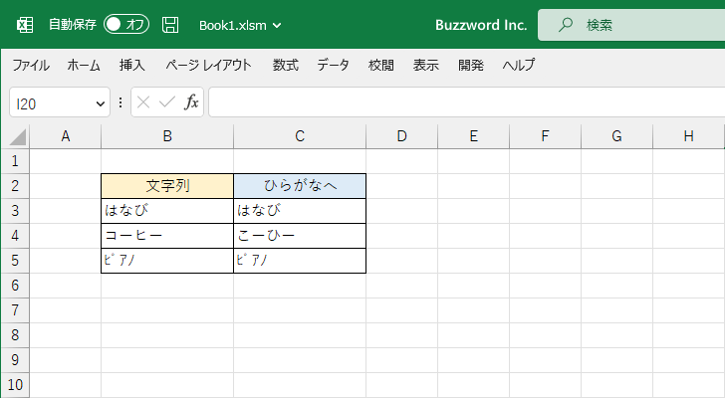The height and width of the screenshot is (398, 725).
Task: Click the 文字列 header cell
Action: point(167,186)
